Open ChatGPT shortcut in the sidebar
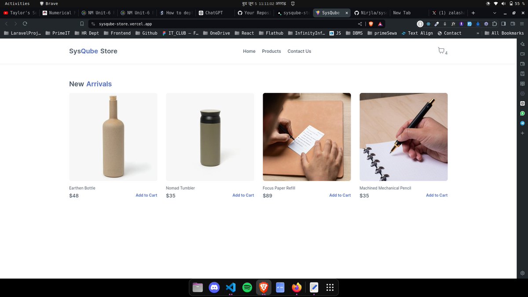 [x=522, y=103]
